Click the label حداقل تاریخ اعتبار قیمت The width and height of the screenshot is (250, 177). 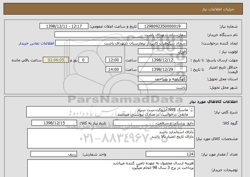click(223, 70)
